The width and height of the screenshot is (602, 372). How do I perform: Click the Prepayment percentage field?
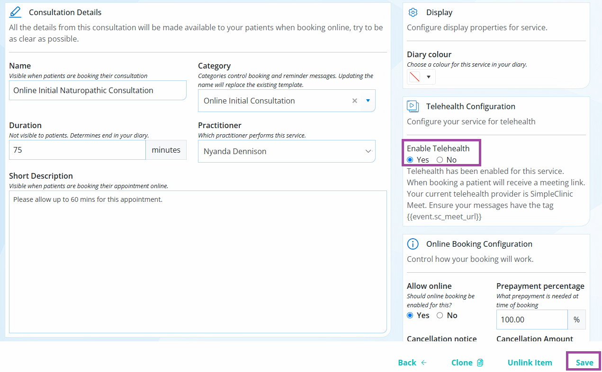coord(532,320)
